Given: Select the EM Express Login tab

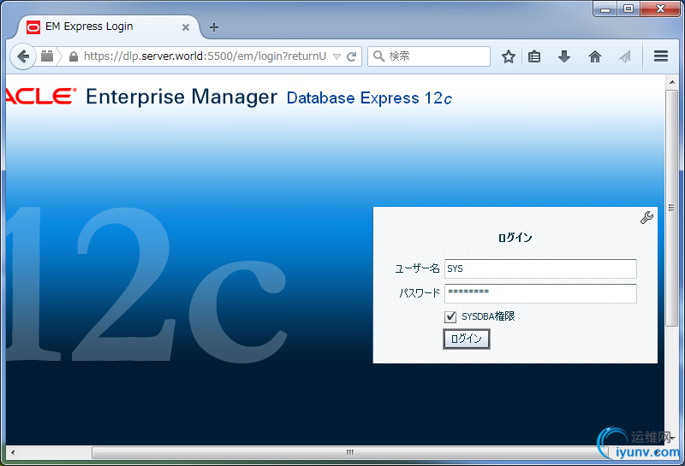Looking at the screenshot, I should coord(110,27).
